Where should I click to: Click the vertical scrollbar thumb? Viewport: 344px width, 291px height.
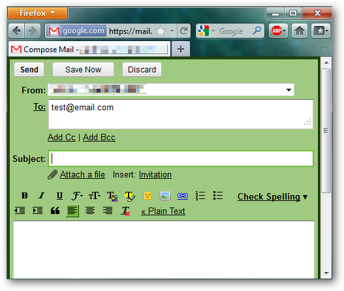click(x=326, y=130)
